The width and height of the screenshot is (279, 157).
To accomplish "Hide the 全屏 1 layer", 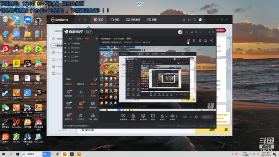I will 65,57.
